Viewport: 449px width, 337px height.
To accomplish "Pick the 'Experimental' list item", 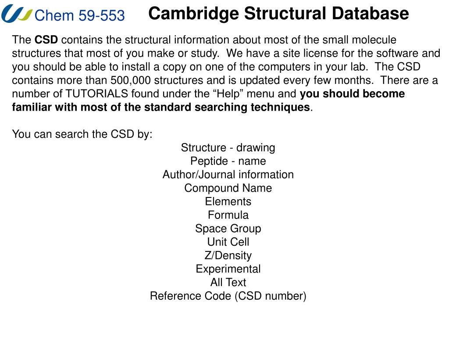I will [x=228, y=269].
